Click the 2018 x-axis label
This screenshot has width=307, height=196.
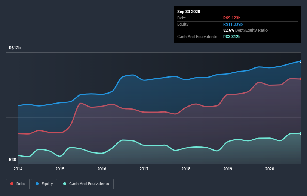click(x=185, y=169)
